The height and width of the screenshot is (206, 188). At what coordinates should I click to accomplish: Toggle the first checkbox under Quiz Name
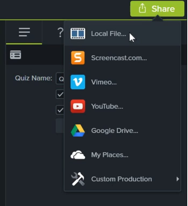pos(60,94)
